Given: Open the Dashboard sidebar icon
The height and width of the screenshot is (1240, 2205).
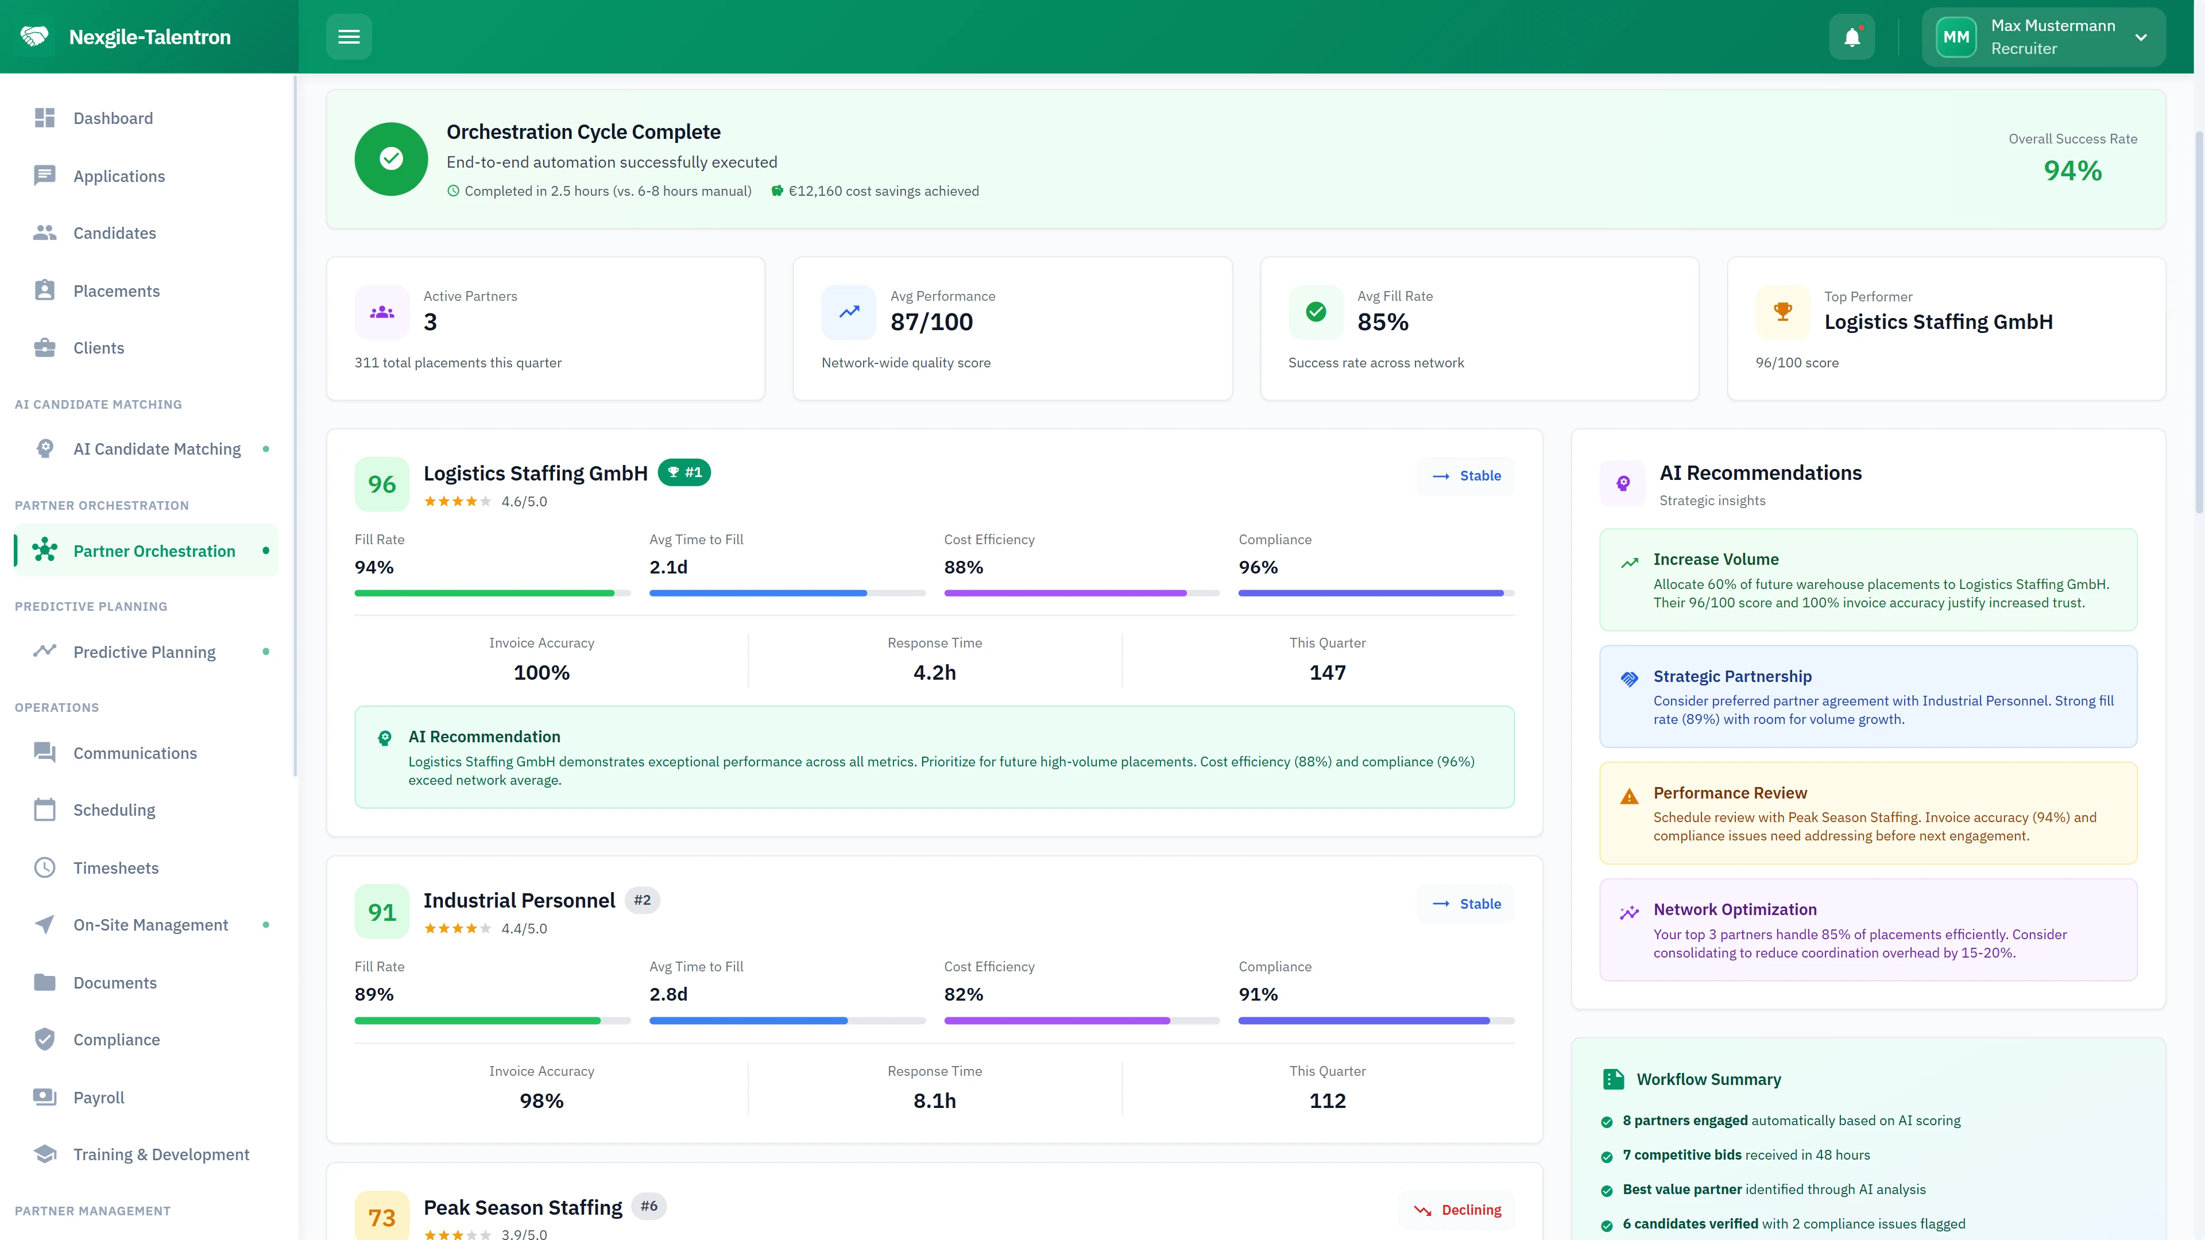Looking at the screenshot, I should pos(45,118).
